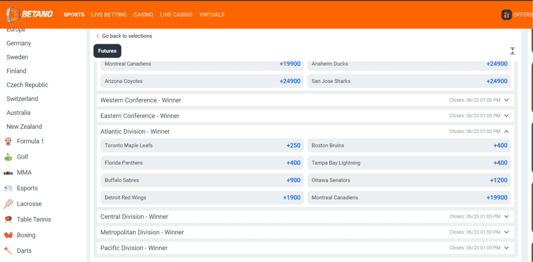Switch to the Live Betting tab

click(x=109, y=15)
